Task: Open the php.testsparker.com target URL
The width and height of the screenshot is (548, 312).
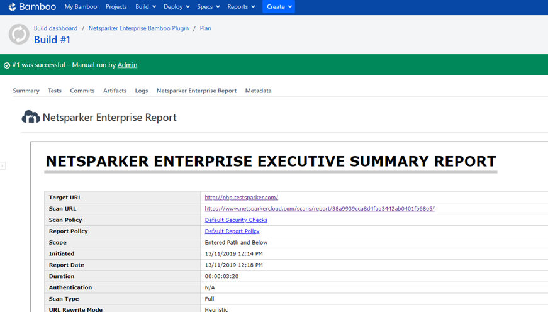Action: [x=242, y=198]
